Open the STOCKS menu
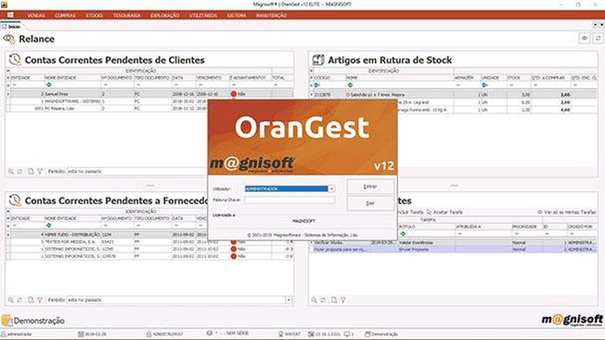Viewport: 605px width, 340px height. (94, 16)
